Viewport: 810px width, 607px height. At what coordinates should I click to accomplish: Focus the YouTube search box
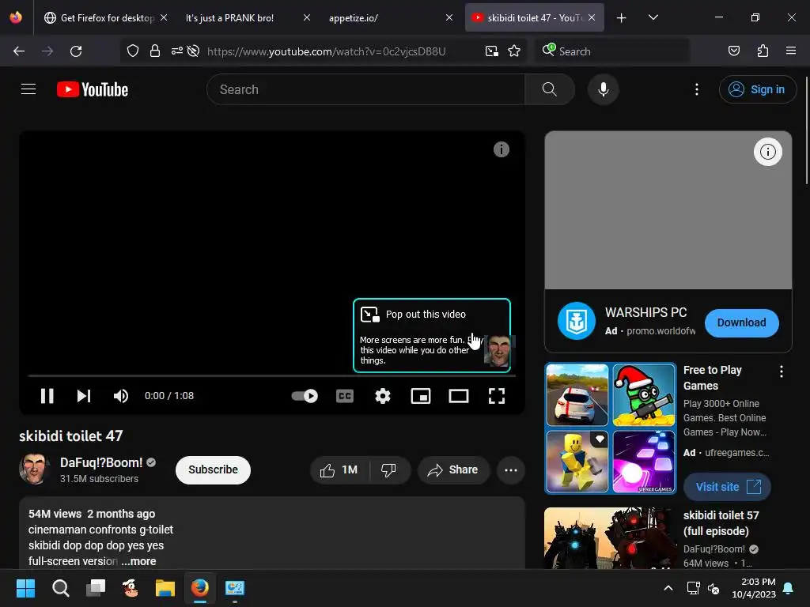click(x=365, y=89)
